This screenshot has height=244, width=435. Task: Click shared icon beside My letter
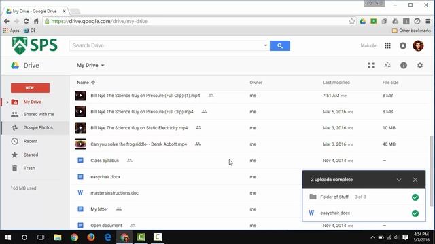(119, 209)
